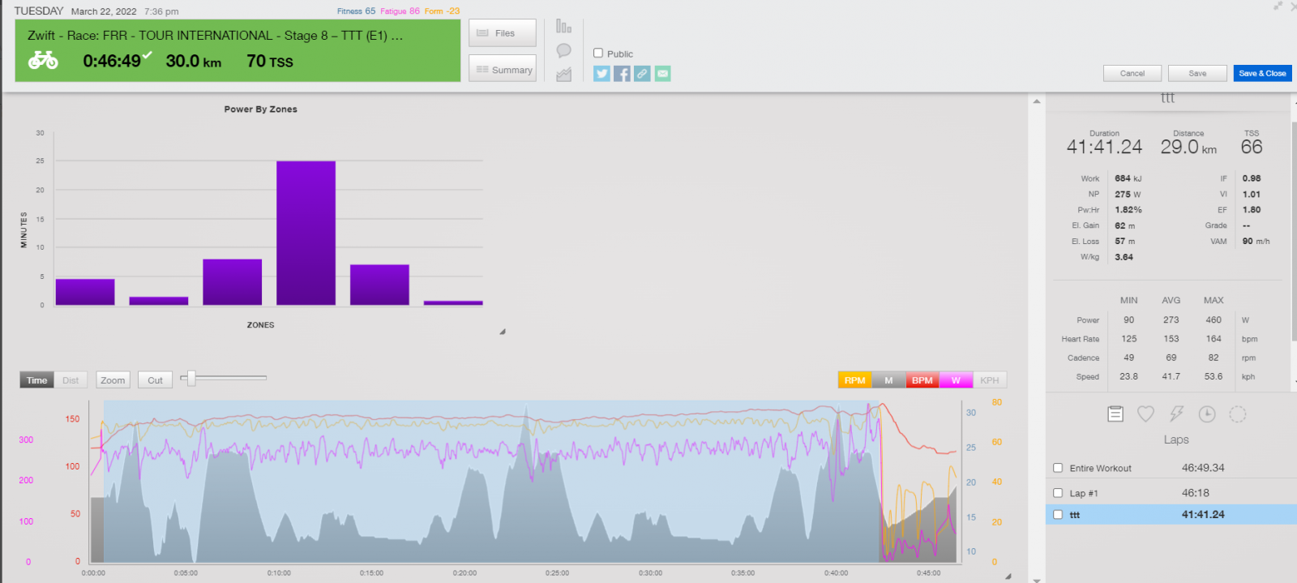Tick the Lap #1 checkbox
1297x583 pixels.
point(1058,493)
